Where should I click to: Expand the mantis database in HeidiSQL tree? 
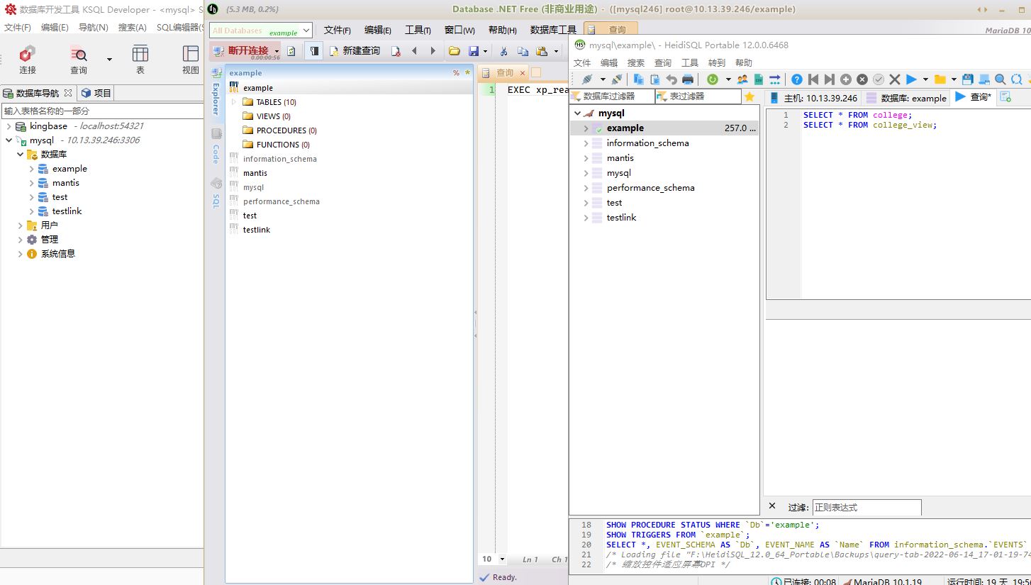coord(586,158)
